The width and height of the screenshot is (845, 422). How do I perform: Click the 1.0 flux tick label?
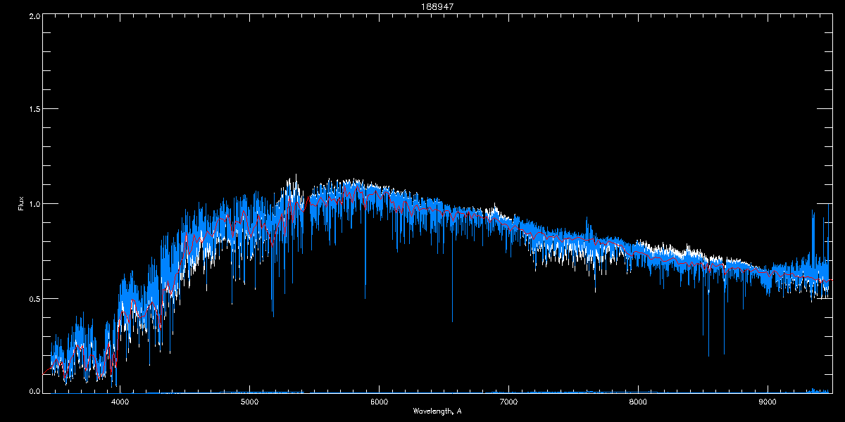[x=33, y=204]
